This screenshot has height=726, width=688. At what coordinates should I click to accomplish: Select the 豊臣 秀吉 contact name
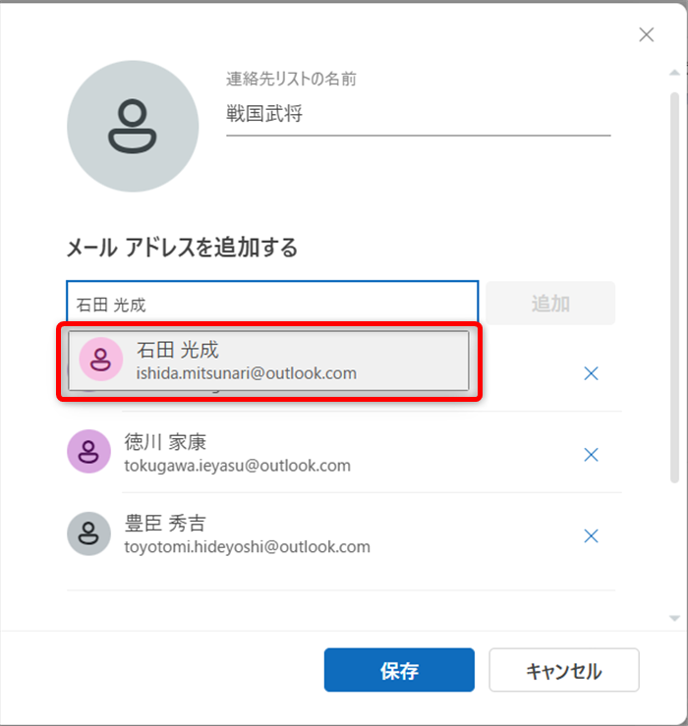pos(165,524)
